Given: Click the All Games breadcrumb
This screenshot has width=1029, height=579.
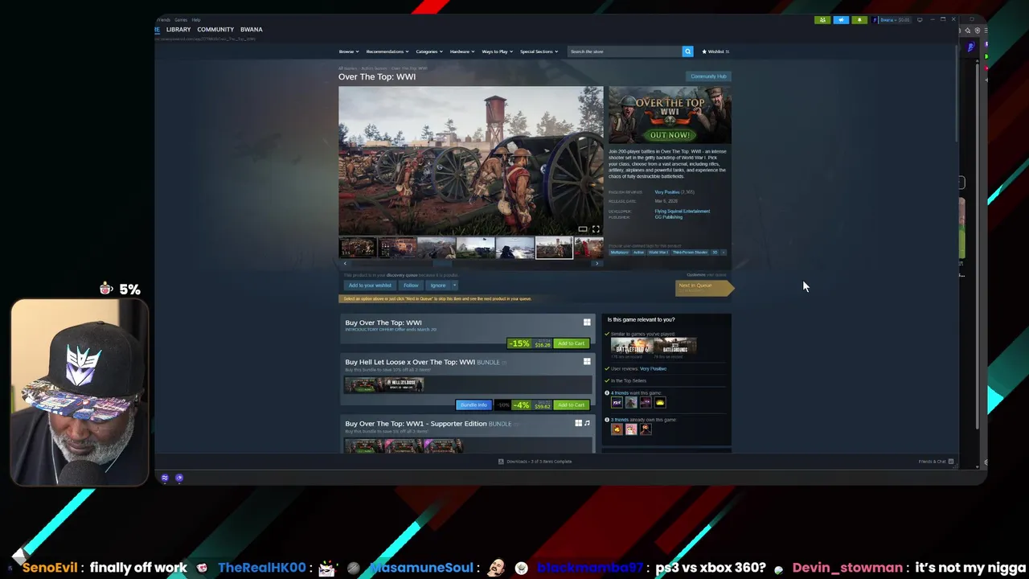Looking at the screenshot, I should click(x=347, y=68).
